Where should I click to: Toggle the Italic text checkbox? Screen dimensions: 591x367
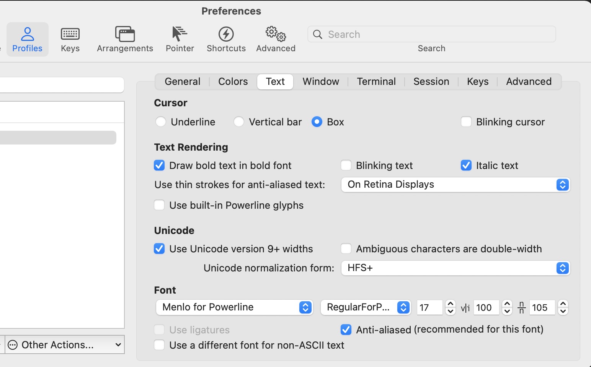tap(466, 166)
